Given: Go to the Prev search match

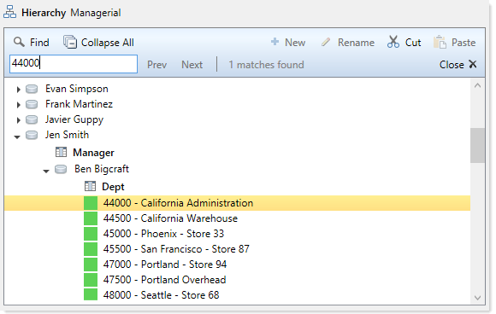Looking at the screenshot, I should click(x=156, y=65).
